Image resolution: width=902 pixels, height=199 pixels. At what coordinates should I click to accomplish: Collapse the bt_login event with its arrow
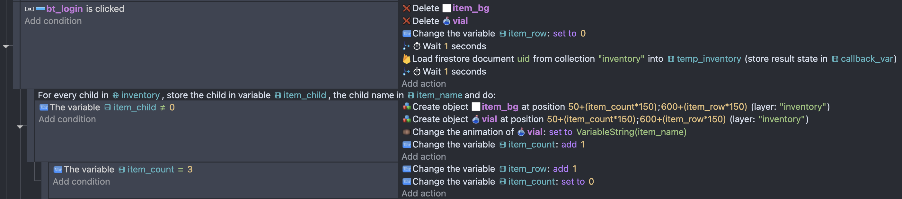pos(6,46)
